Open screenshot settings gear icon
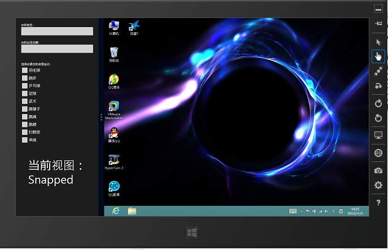The height and width of the screenshot is (250, 388). pyautogui.click(x=378, y=185)
